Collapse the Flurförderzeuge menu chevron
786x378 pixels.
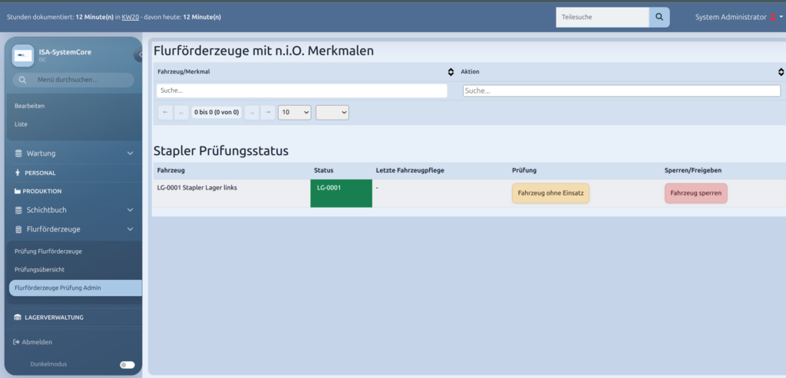130,229
